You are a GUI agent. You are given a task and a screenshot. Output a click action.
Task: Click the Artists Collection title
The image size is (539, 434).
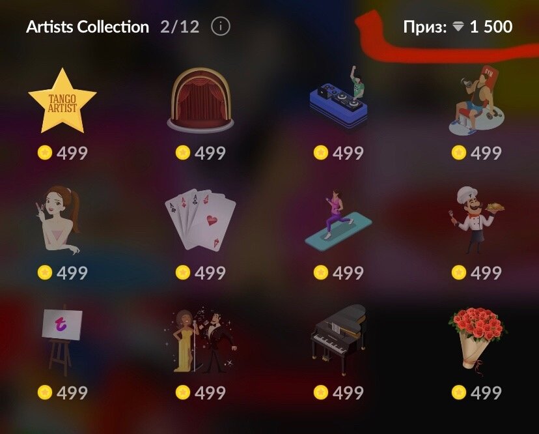[x=88, y=27]
